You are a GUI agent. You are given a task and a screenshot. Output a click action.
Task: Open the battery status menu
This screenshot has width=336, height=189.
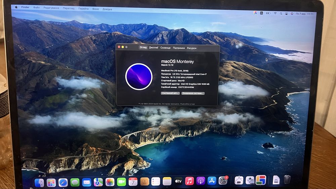(x=268, y=13)
